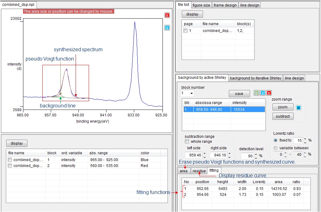Select fitting function row with position 952.66
This screenshot has height=212, width=321.
[x=246, y=188]
